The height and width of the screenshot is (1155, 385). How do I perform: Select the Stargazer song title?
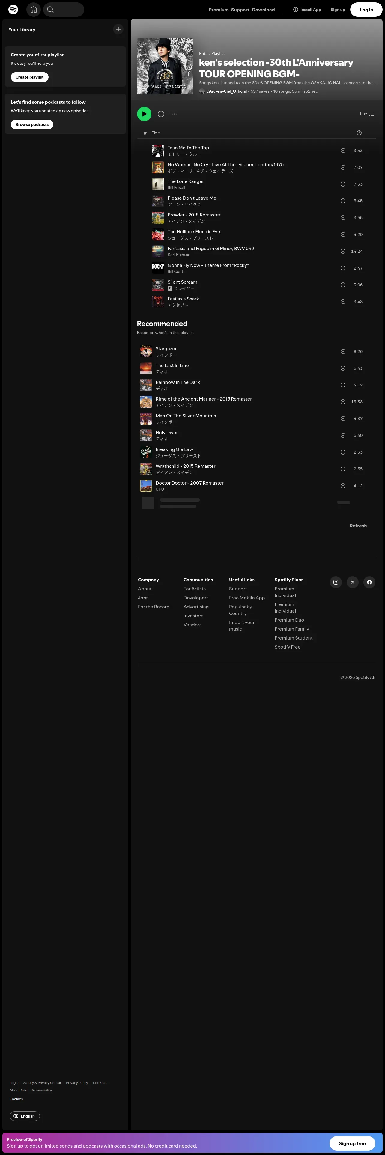(x=166, y=349)
